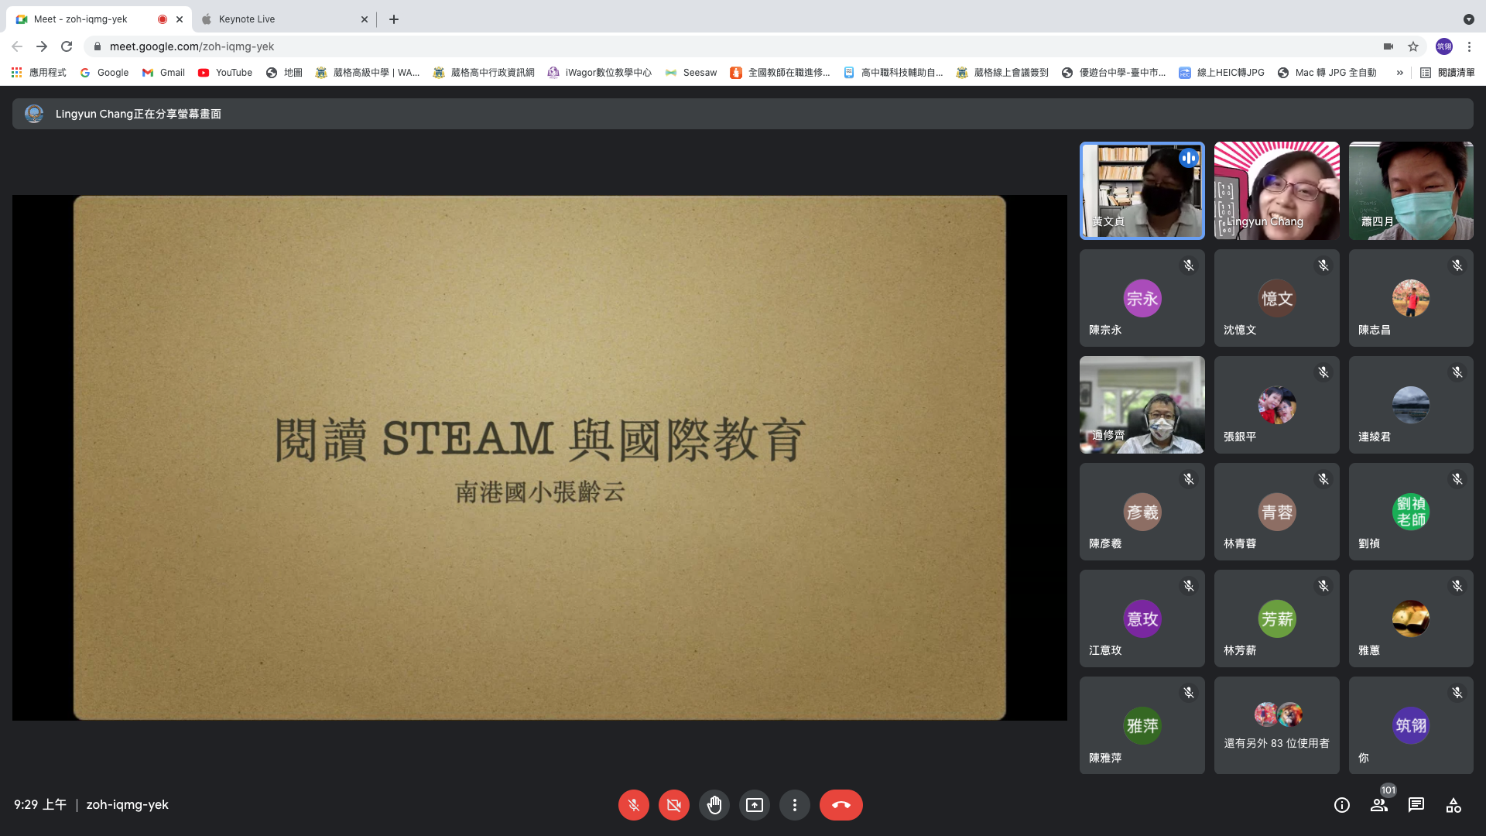The width and height of the screenshot is (1486, 836).
Task: Click the raise hand icon
Action: tap(714, 805)
